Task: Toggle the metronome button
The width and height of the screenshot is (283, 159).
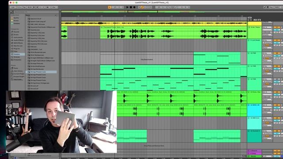Action: pyautogui.click(x=48, y=7)
